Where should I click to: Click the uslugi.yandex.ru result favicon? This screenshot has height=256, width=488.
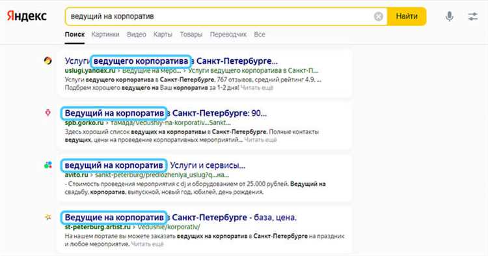point(47,61)
